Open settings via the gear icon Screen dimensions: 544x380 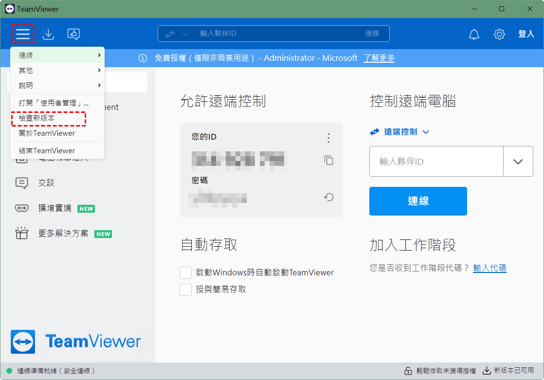coord(499,34)
